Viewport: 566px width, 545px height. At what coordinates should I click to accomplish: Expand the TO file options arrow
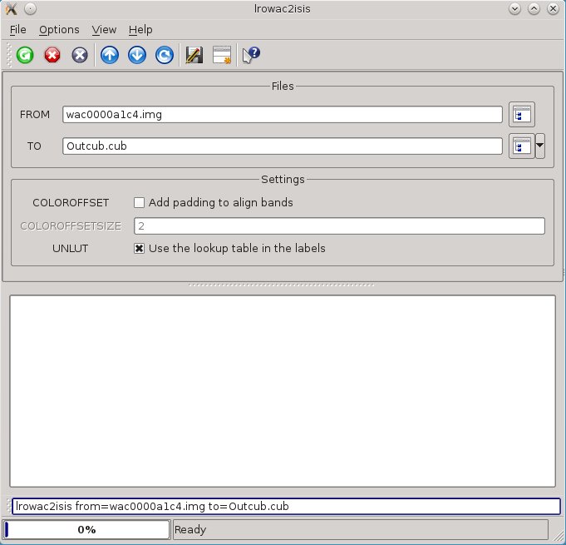pyautogui.click(x=540, y=146)
